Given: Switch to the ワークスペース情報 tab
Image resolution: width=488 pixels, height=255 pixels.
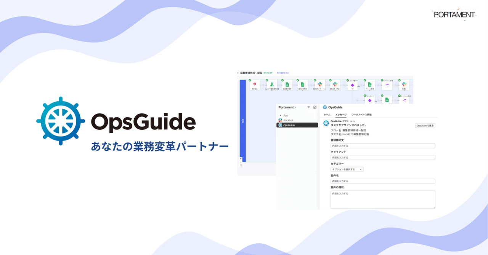Looking at the screenshot, I should 361,115.
